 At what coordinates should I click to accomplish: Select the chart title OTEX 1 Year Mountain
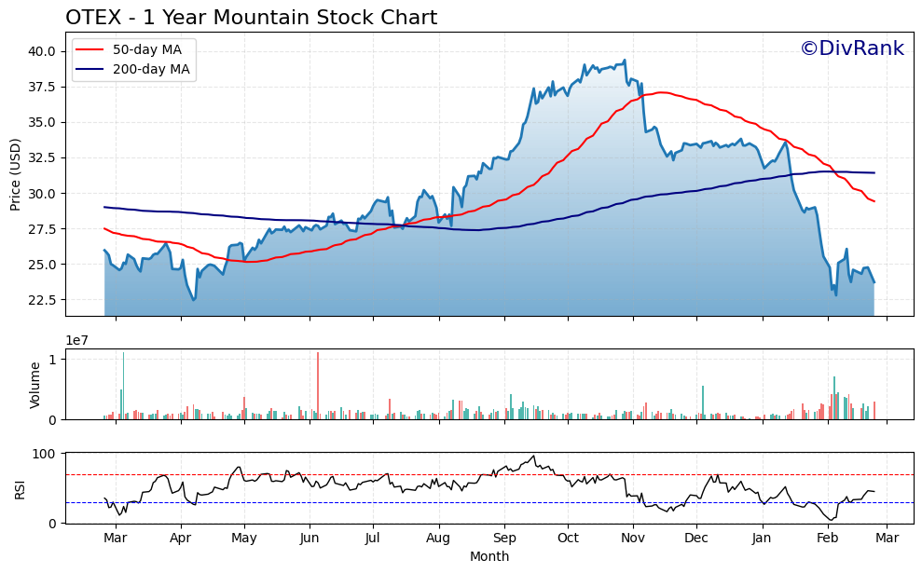(x=252, y=16)
